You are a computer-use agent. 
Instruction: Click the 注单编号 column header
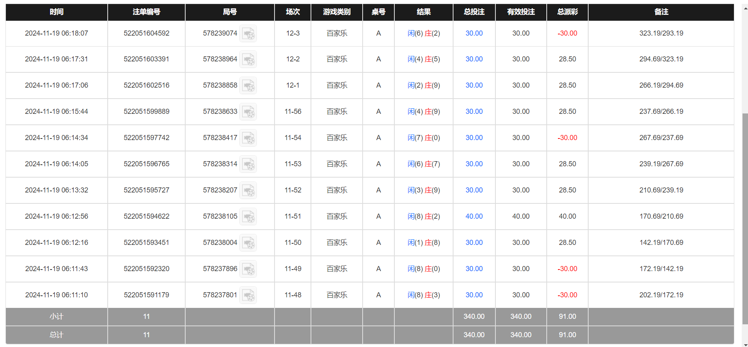click(146, 12)
